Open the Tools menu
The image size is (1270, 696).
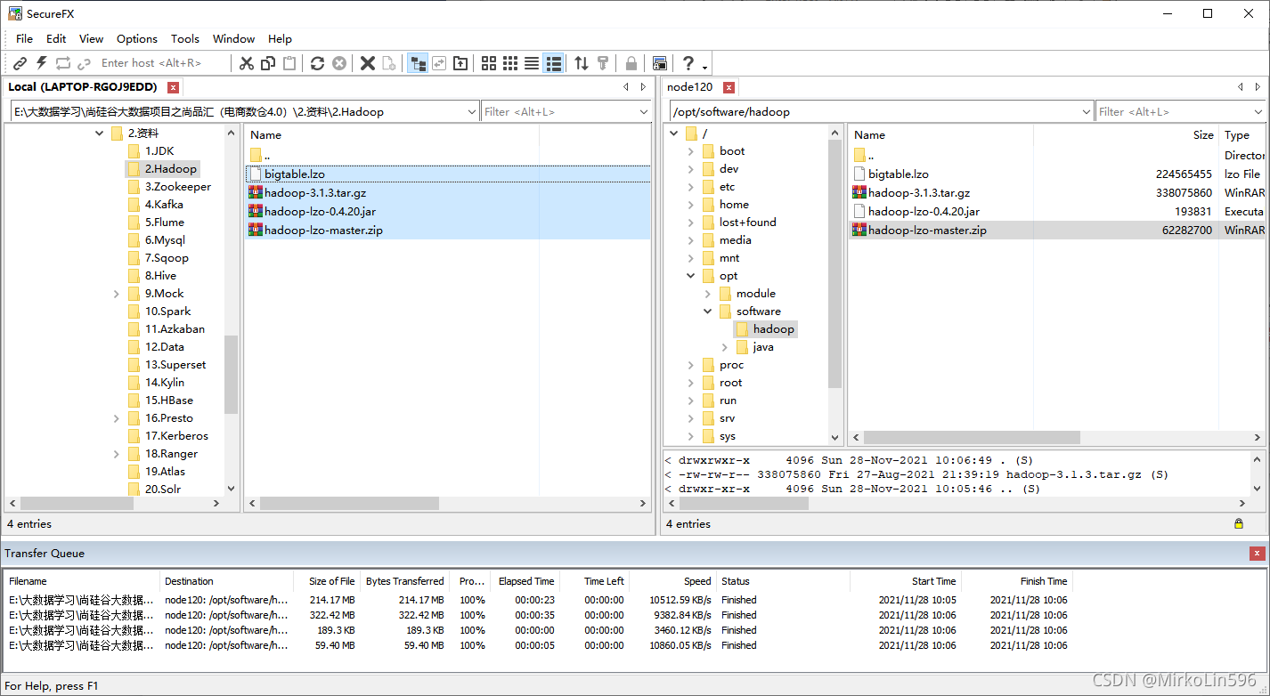[x=185, y=38]
